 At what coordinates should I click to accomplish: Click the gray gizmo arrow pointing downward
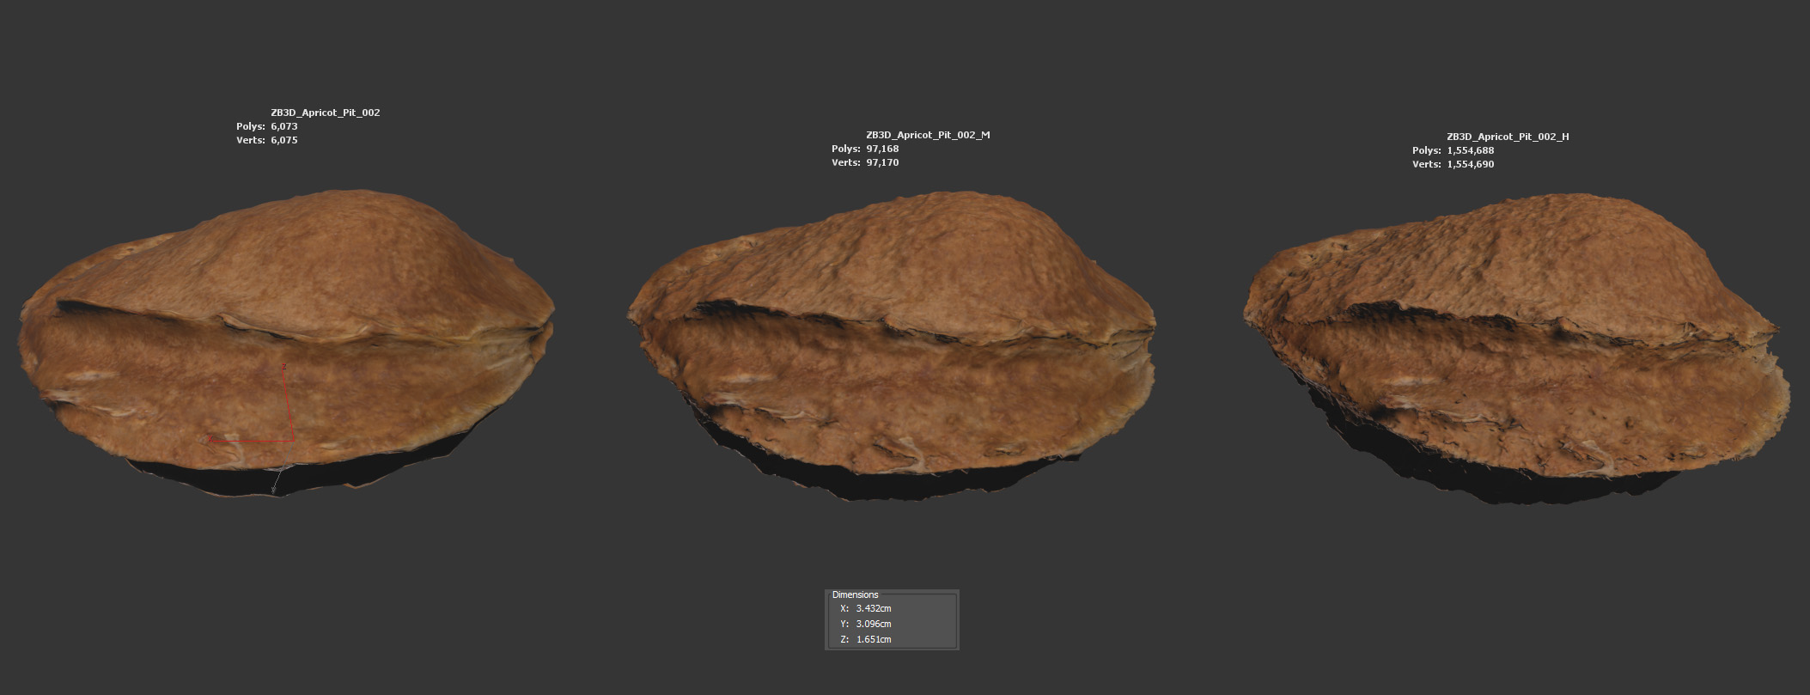274,491
